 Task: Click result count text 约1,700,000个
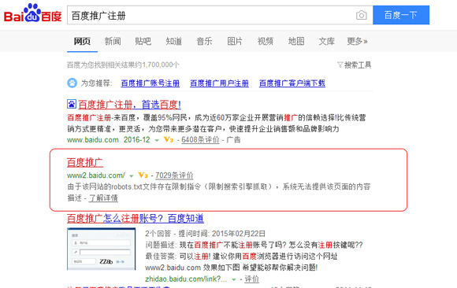[x=158, y=65]
